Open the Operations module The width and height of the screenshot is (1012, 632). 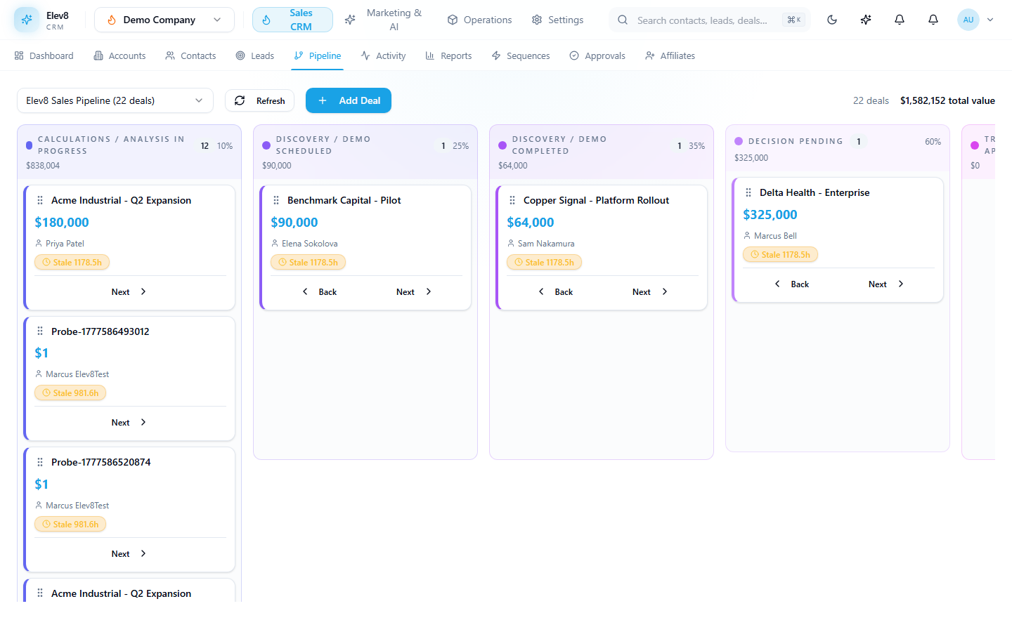coord(479,20)
